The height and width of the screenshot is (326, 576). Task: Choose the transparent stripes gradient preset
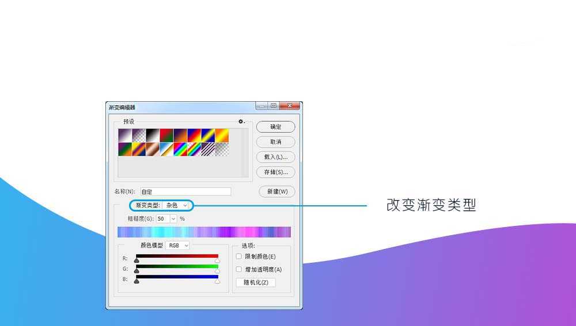click(x=208, y=149)
